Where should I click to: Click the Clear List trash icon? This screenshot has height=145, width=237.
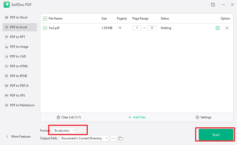[58, 117]
